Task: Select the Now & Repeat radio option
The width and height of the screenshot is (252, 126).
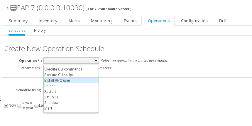Action: point(19,106)
